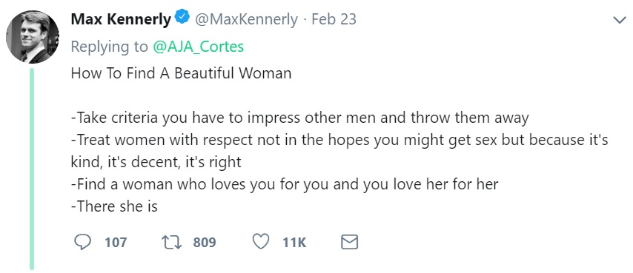Click the 107 replies count
The width and height of the screenshot is (633, 273).
point(116,243)
